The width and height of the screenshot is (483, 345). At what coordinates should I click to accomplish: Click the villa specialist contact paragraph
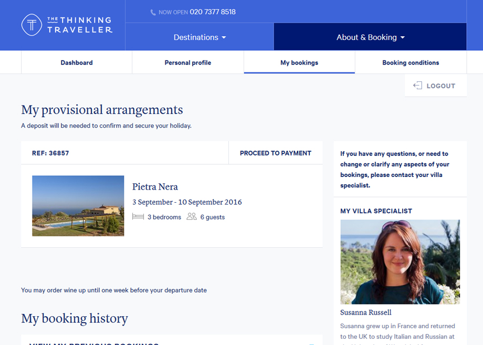pos(395,170)
